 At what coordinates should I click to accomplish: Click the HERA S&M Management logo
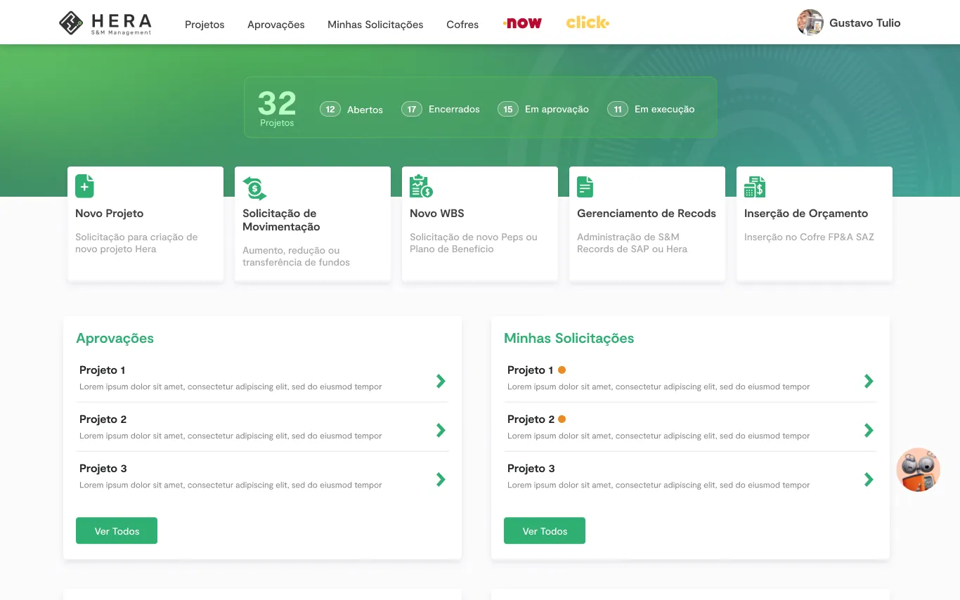105,23
